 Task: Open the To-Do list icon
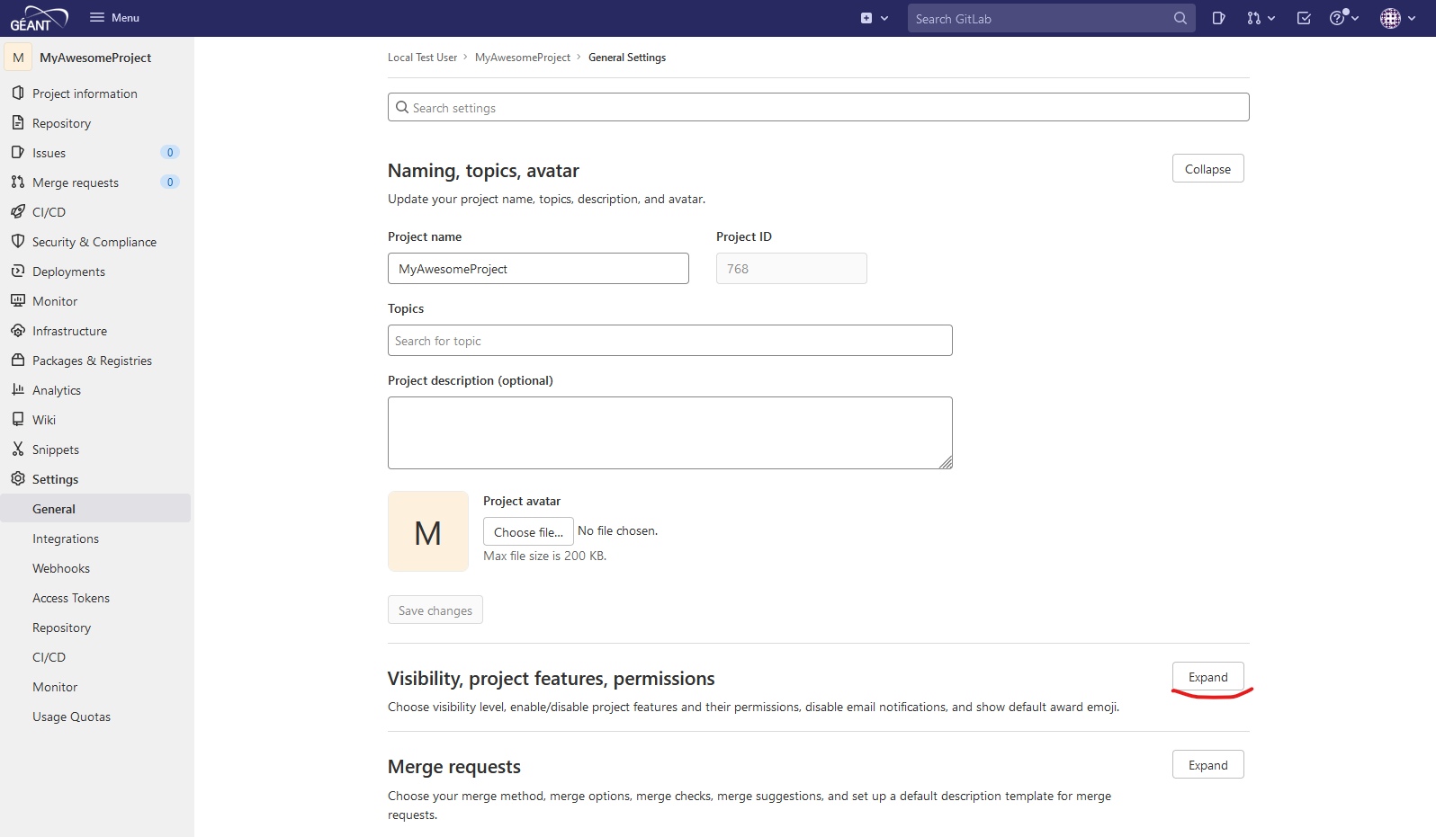[1304, 18]
